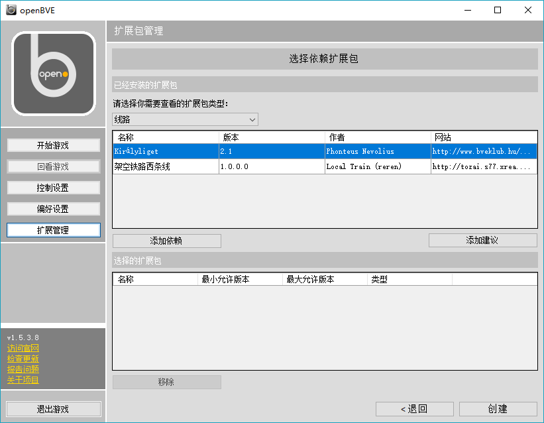
Task: Click the 添加建议 (Add Suggestion) button
Action: [x=482, y=240]
